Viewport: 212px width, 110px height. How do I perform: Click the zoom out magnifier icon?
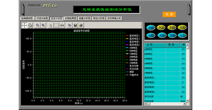pyautogui.click(x=38, y=25)
